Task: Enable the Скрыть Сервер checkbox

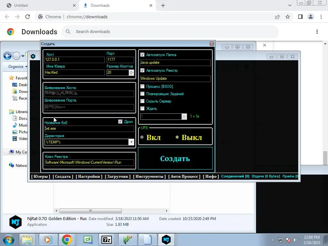Action: click(x=143, y=101)
